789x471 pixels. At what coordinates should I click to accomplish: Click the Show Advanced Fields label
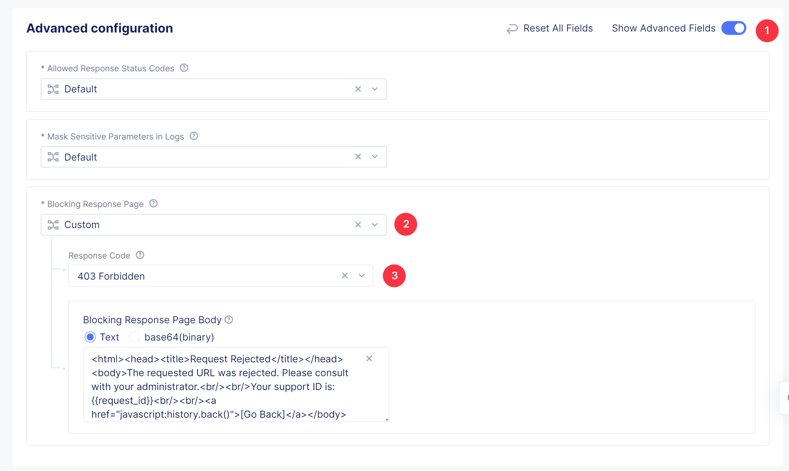[x=663, y=28]
